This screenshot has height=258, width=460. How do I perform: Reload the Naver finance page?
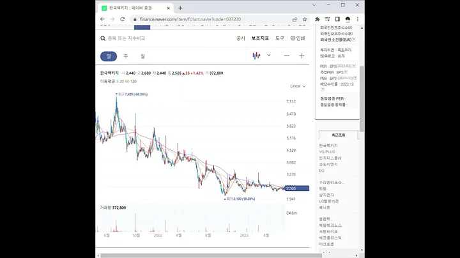(122, 19)
